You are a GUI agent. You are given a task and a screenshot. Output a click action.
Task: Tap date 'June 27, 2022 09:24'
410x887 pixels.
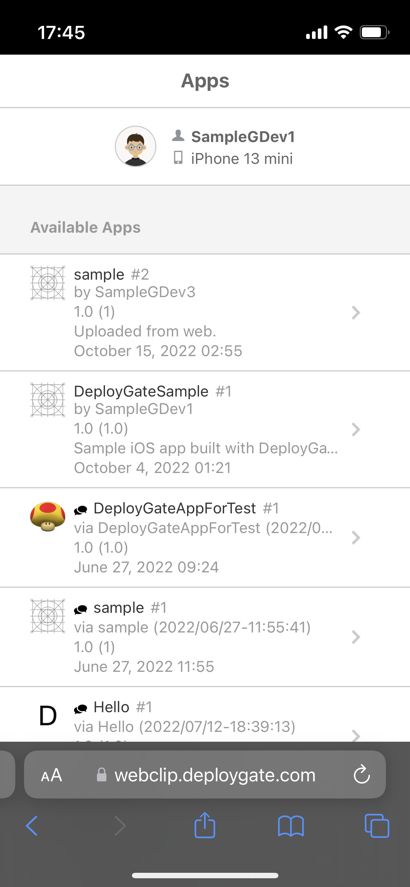[x=147, y=567]
